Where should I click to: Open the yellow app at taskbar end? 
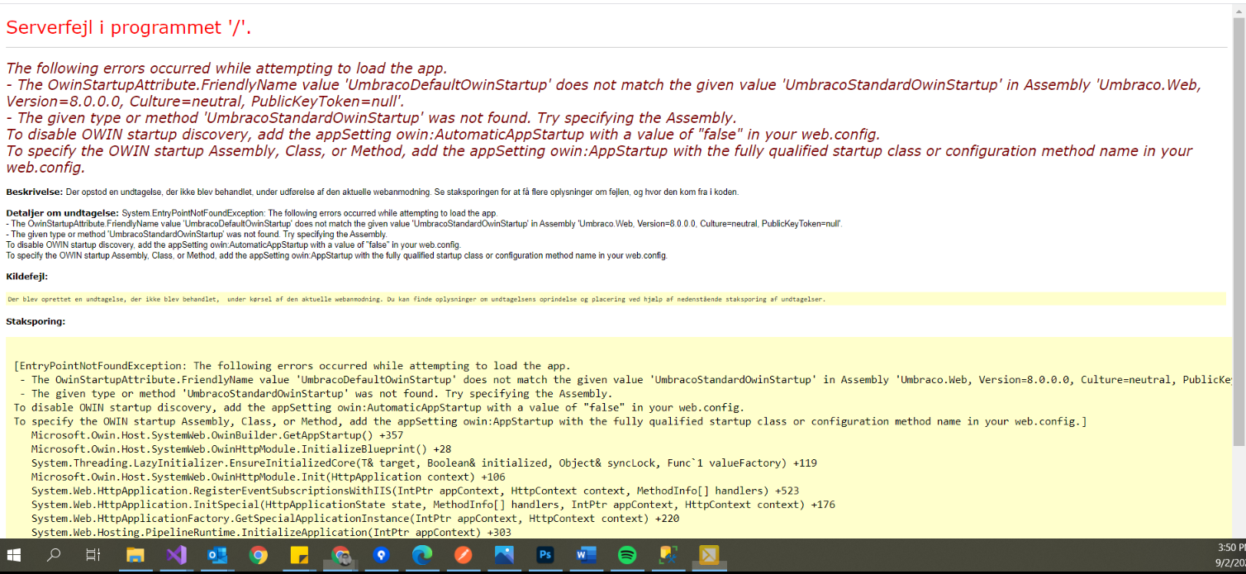tap(709, 555)
